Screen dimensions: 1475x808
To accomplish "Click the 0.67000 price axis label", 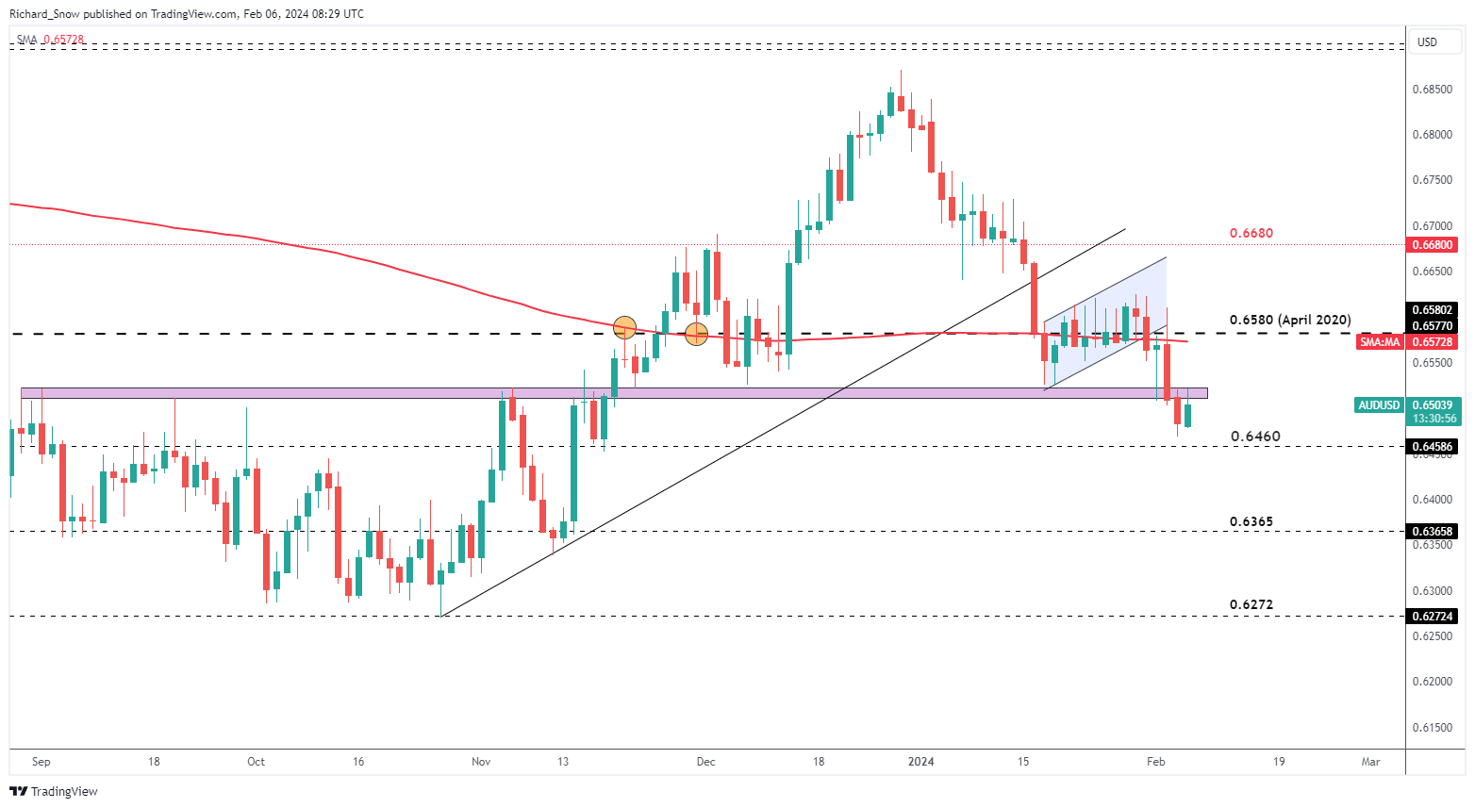I will (x=1432, y=226).
